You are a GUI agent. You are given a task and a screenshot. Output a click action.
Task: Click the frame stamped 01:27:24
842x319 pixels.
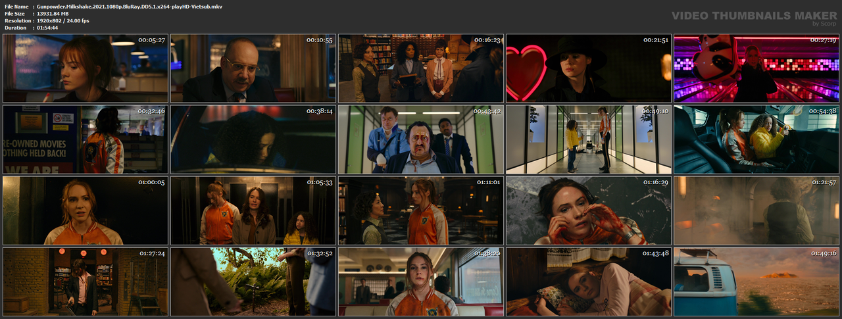coord(85,282)
